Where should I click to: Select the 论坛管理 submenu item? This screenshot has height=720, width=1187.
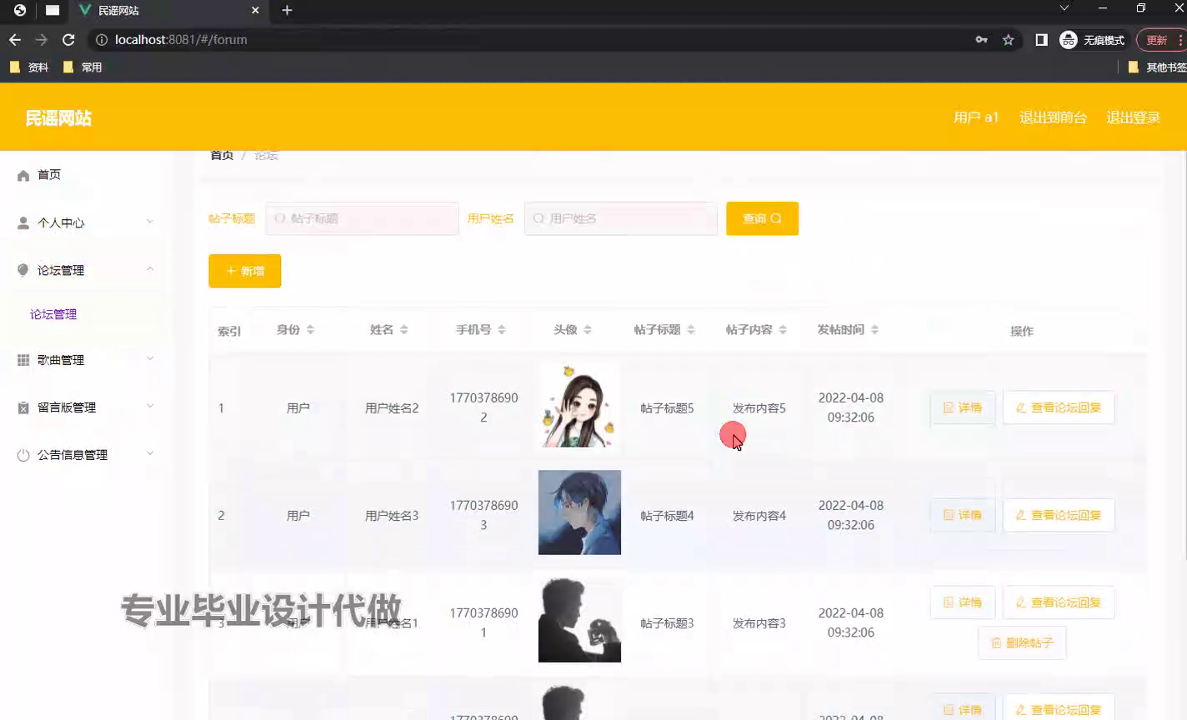[x=53, y=314]
